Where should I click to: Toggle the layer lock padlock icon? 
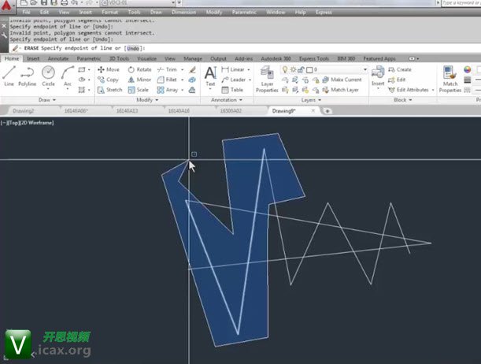click(x=301, y=69)
